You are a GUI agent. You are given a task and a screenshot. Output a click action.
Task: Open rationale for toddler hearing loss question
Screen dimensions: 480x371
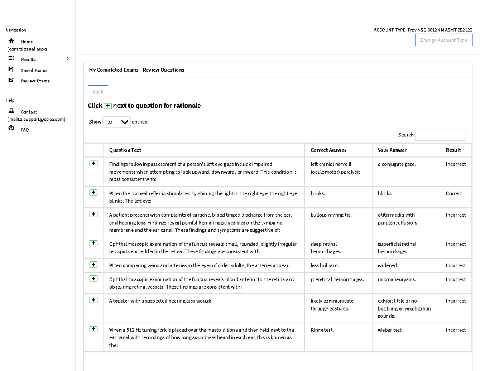coord(93,300)
